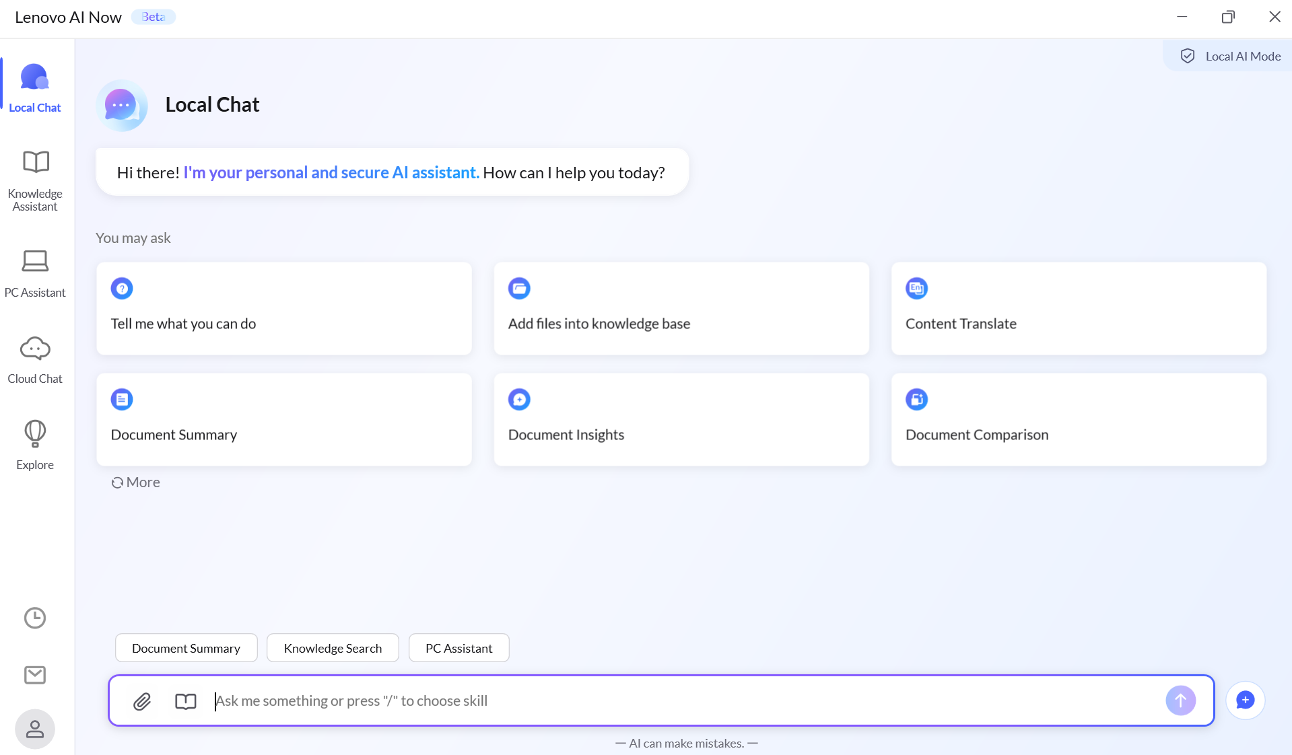Click the PC Assistant skill chip
This screenshot has height=755, width=1292.
pyautogui.click(x=458, y=648)
